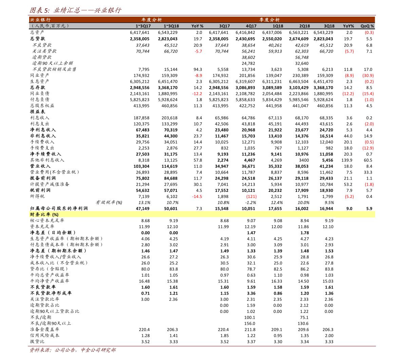This screenshot has height=360, width=404.
Task: Click the "信用风险成本" row label
Action: point(45,335)
